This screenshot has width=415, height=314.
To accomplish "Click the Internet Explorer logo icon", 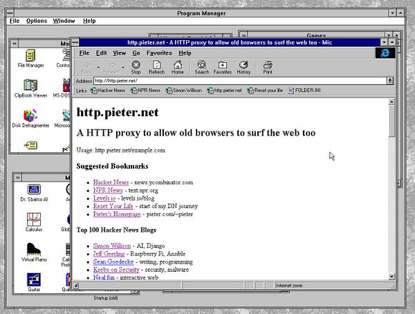I will (x=385, y=53).
